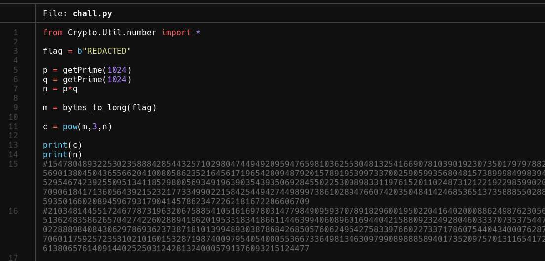Click the commented ciphertext starting #15478
Viewport: 545px width, 261px height.
pos(294,183)
